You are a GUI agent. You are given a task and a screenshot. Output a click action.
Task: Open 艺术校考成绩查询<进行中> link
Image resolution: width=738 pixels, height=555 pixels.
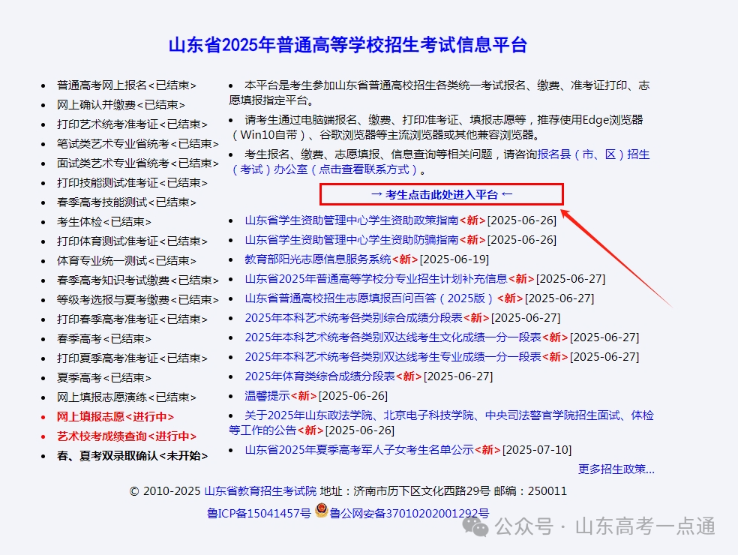click(x=127, y=436)
